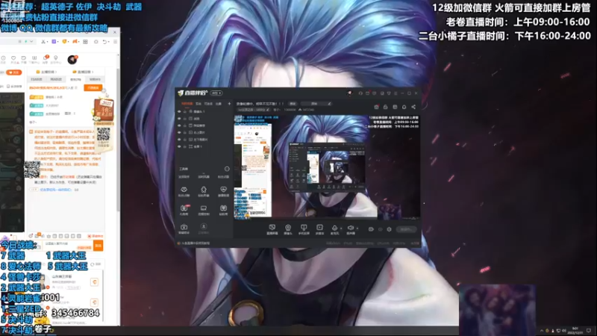Toggle the lock on the third source row
597x336 pixels.
(x=185, y=125)
